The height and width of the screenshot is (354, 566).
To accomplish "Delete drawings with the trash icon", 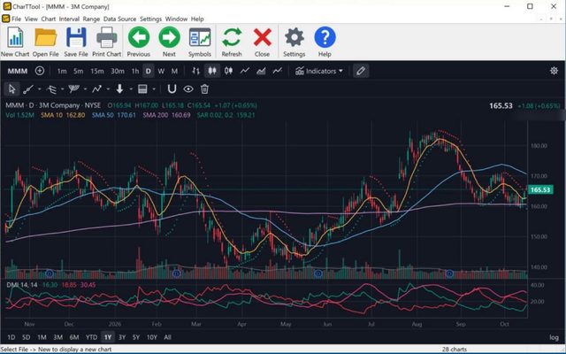I will (x=204, y=89).
